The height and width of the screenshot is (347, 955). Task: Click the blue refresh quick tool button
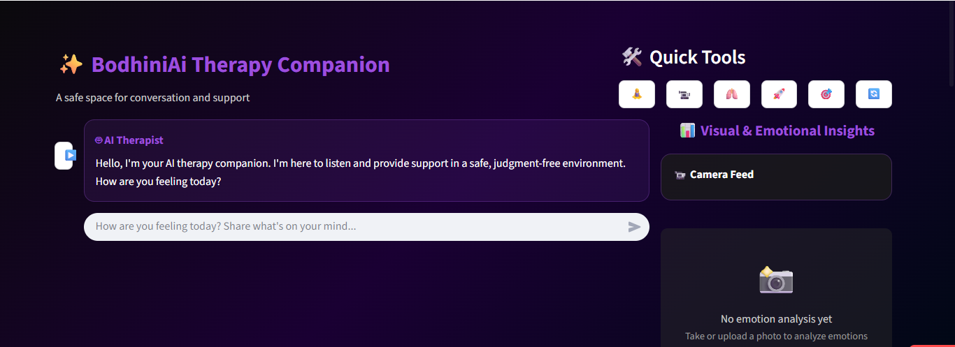click(x=873, y=94)
